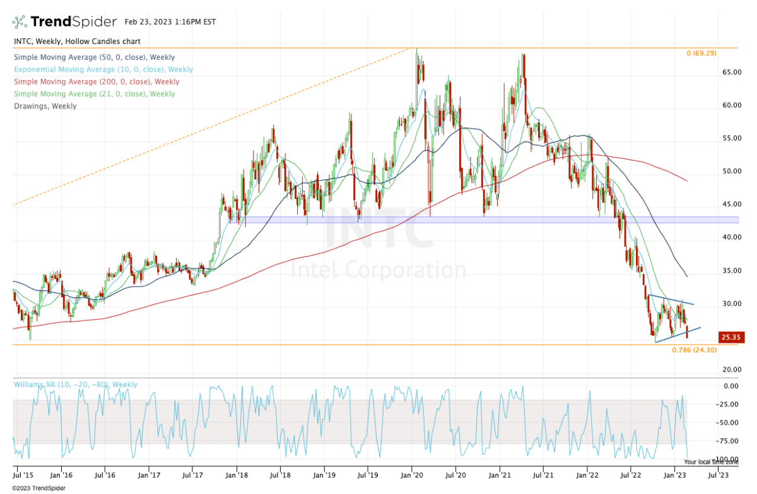Screen dimensions: 757x494
Task: Click the 0 (69.29) Fibonacci level label
Action: (x=703, y=54)
